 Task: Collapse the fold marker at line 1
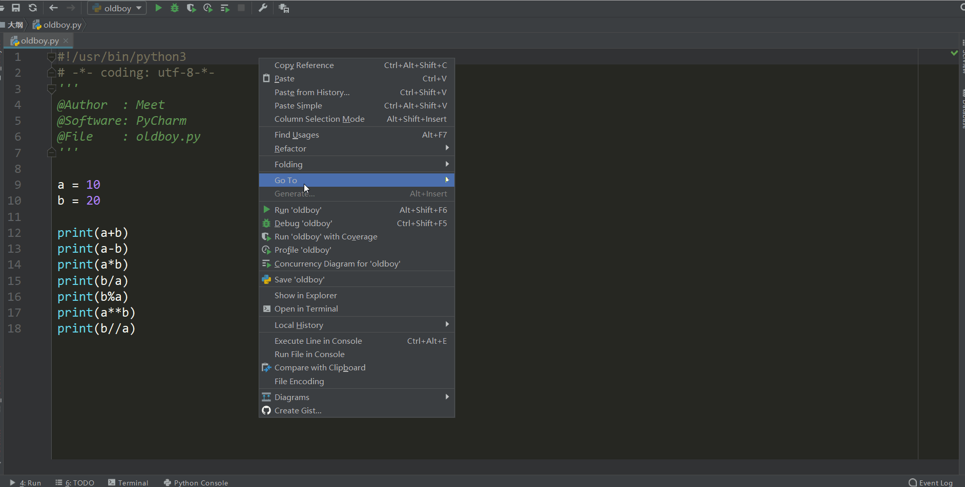51,57
